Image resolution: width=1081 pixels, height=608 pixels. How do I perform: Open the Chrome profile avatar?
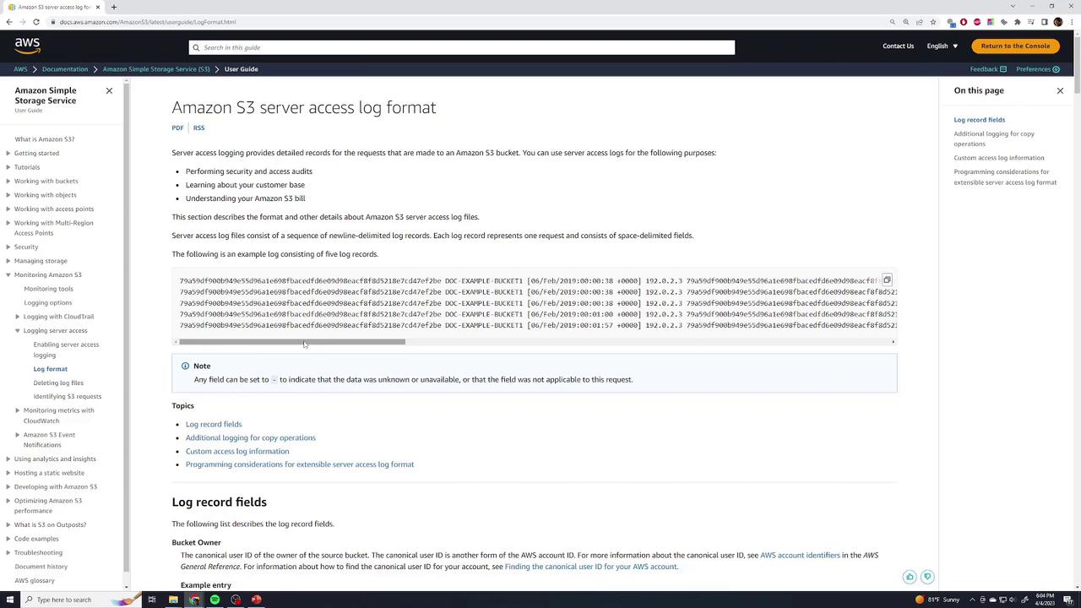click(1058, 22)
